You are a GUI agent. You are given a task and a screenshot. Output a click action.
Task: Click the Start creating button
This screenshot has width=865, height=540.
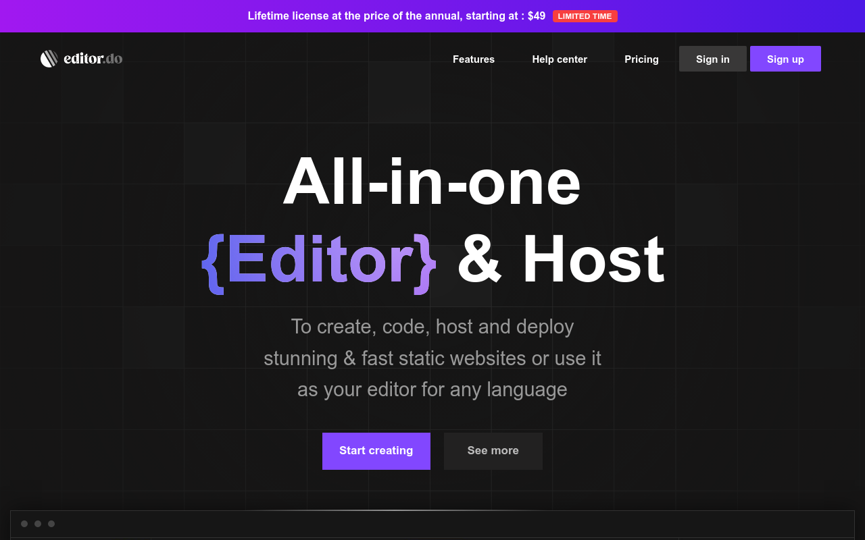click(376, 451)
